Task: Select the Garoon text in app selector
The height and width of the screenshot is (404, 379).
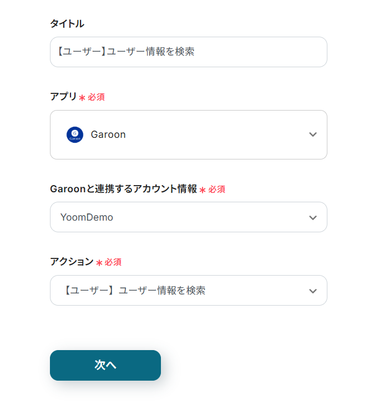Action: point(108,134)
